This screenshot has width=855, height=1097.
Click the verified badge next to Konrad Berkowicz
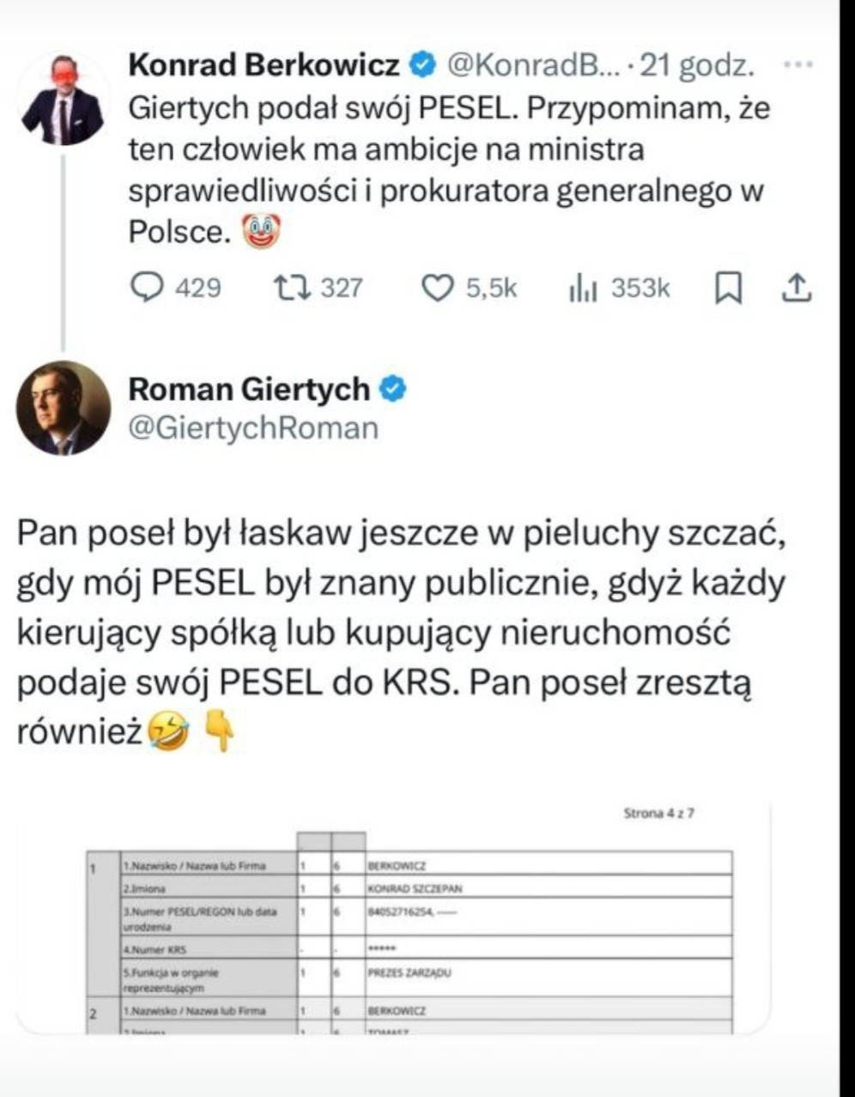[x=423, y=65]
